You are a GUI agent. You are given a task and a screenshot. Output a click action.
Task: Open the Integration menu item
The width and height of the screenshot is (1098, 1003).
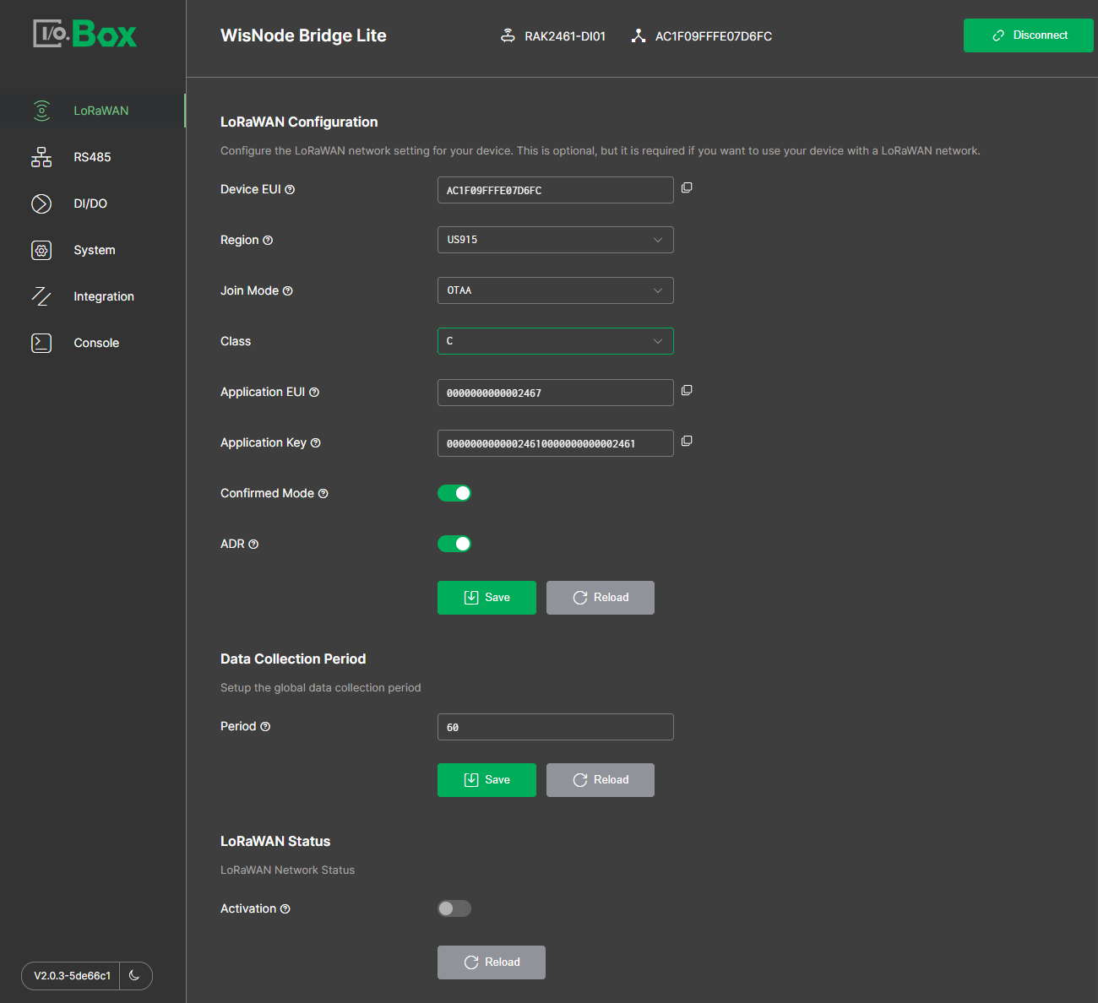point(93,296)
